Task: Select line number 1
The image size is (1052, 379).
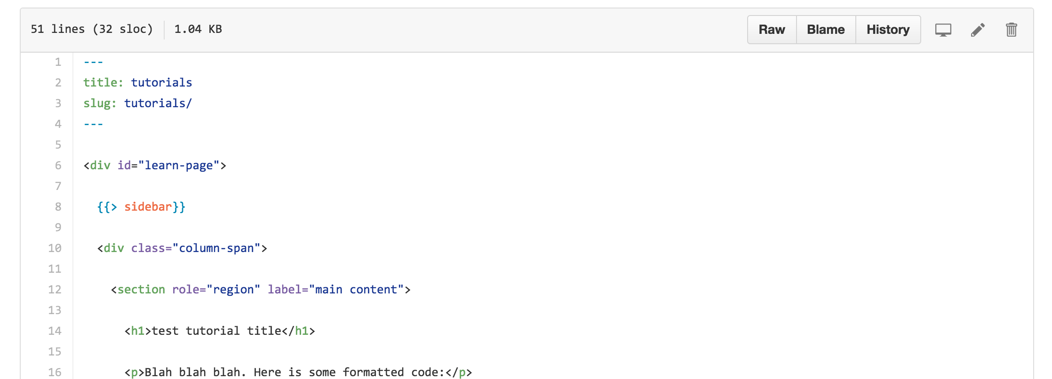Action: [58, 62]
